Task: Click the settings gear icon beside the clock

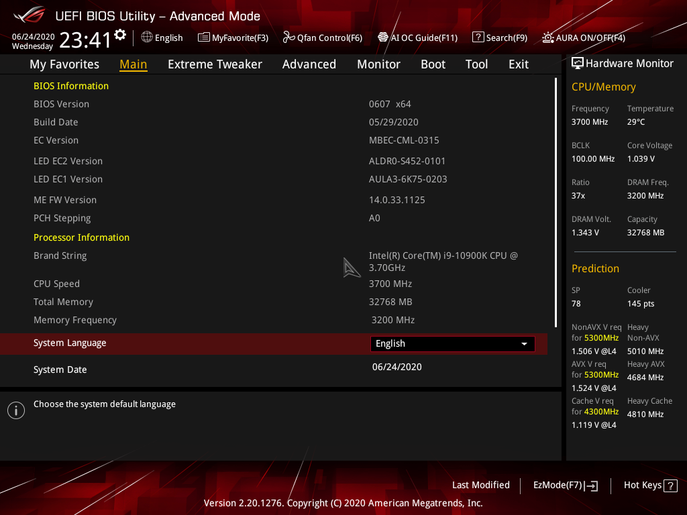Action: 120,35
